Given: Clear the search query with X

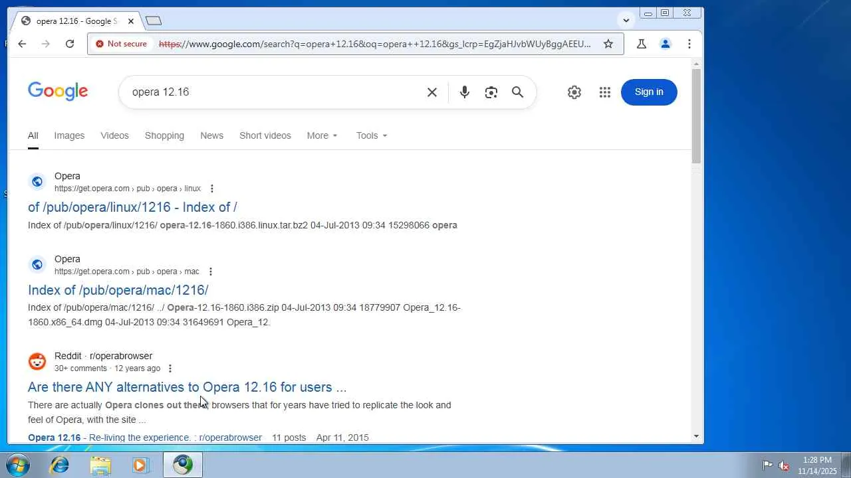Looking at the screenshot, I should pyautogui.click(x=432, y=92).
